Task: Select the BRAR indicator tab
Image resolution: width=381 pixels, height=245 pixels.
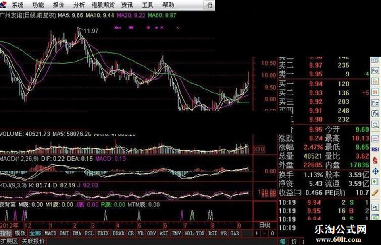Action: coord(119,233)
